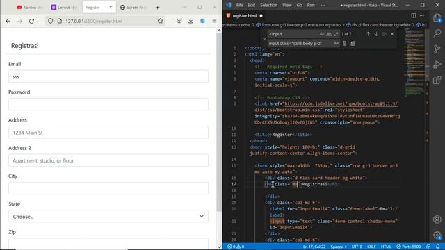Open the Manage gear in activity bar
Viewport: 445px width, 250px height.
click(437, 235)
